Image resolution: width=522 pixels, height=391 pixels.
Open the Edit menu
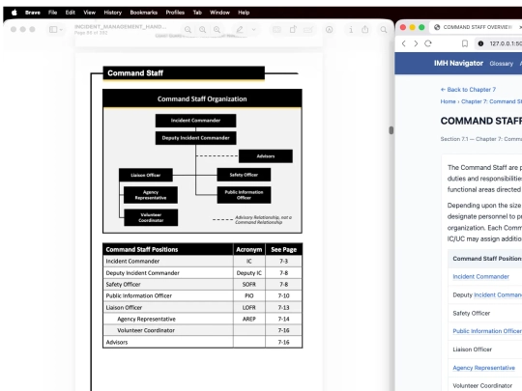tap(71, 13)
